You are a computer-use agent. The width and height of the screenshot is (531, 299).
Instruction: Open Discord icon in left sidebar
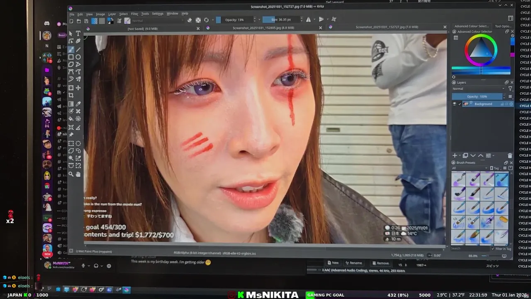tap(47, 24)
